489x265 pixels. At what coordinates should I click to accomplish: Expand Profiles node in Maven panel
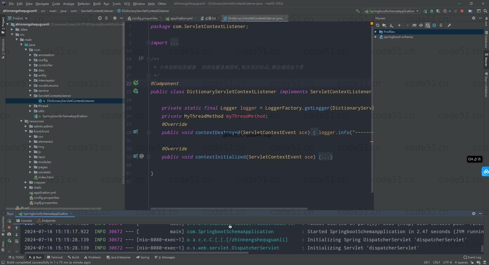376,32
